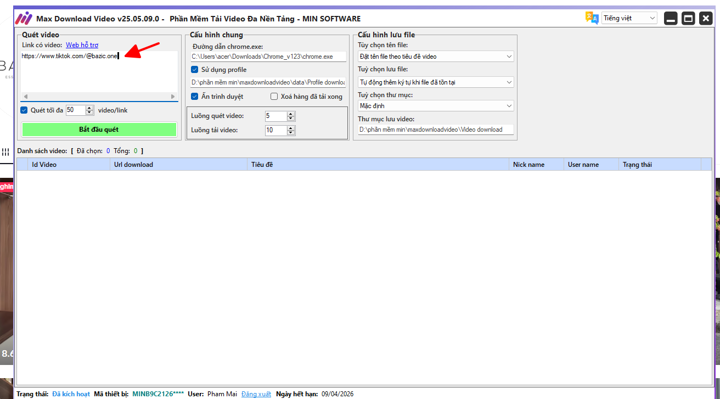This screenshot has height=399, width=720.
Task: Decrease the Luồng tải video value
Action: coord(291,133)
